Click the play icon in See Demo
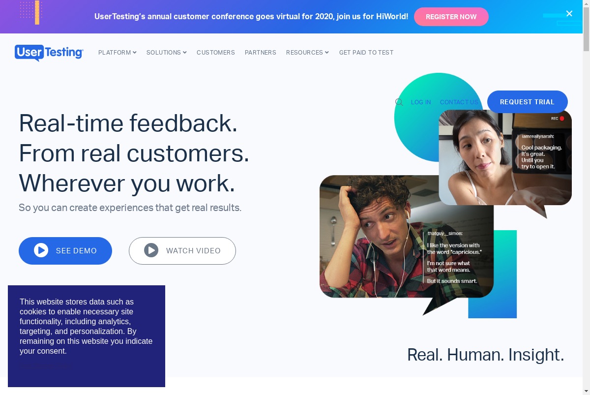 point(41,250)
